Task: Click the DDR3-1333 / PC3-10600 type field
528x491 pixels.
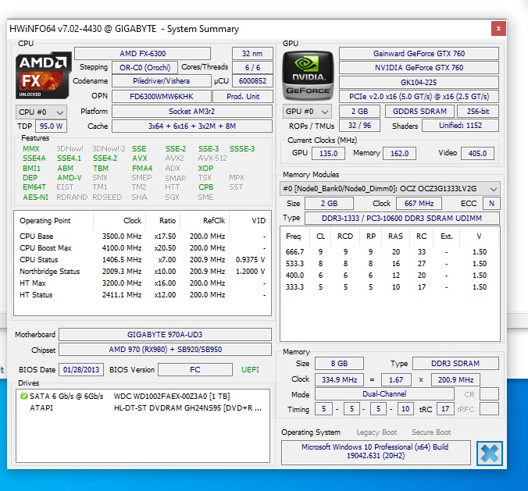Action: [402, 218]
